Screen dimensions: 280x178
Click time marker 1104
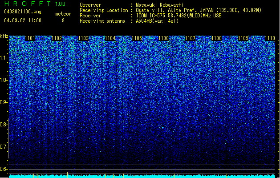[110, 38]
